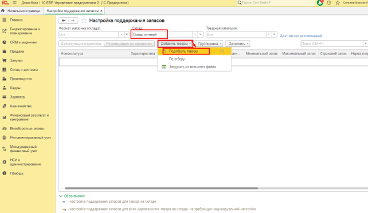Clear the table search field
The image size is (368, 213).
[x=365, y=44]
